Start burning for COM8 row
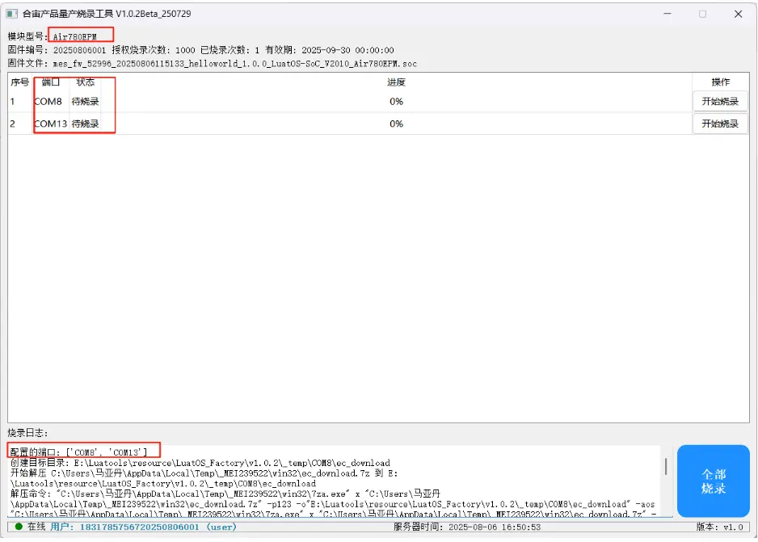758x542 pixels. 720,102
